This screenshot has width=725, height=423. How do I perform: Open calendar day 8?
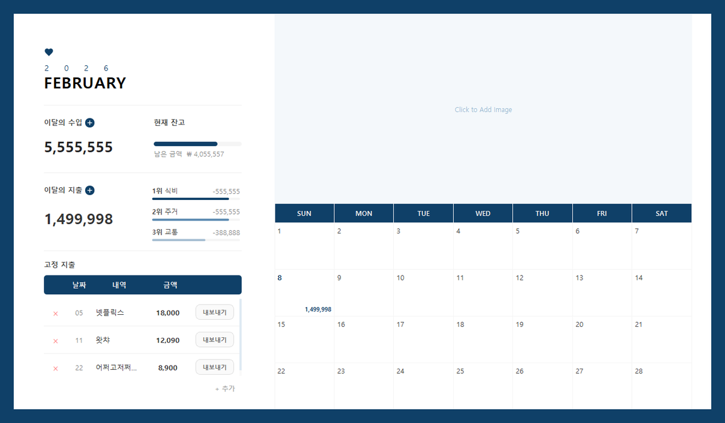[304, 292]
